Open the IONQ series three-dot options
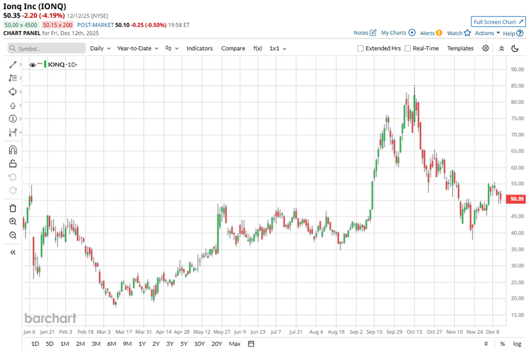 pyautogui.click(x=40, y=64)
